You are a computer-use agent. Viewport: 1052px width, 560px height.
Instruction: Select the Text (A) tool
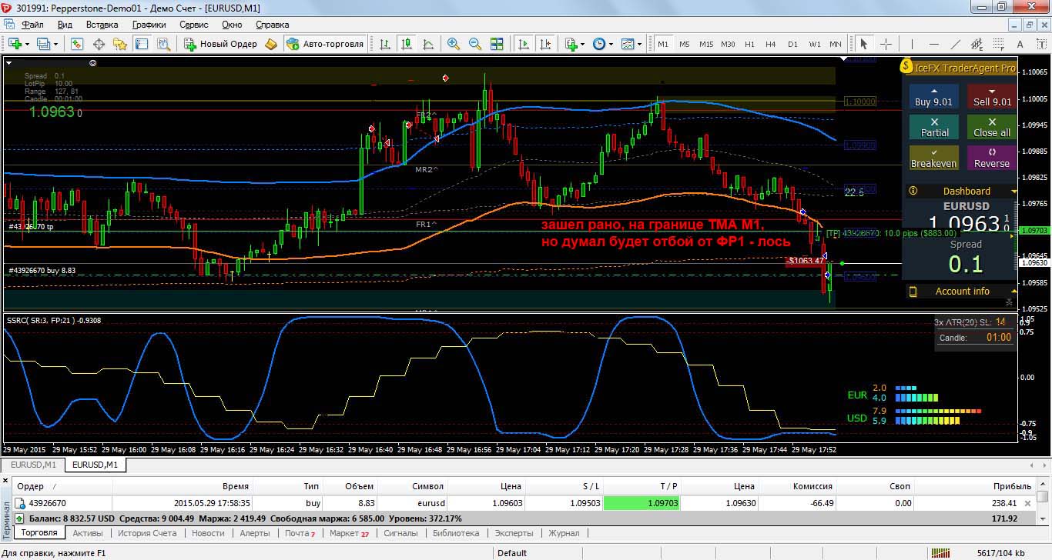click(x=1019, y=44)
